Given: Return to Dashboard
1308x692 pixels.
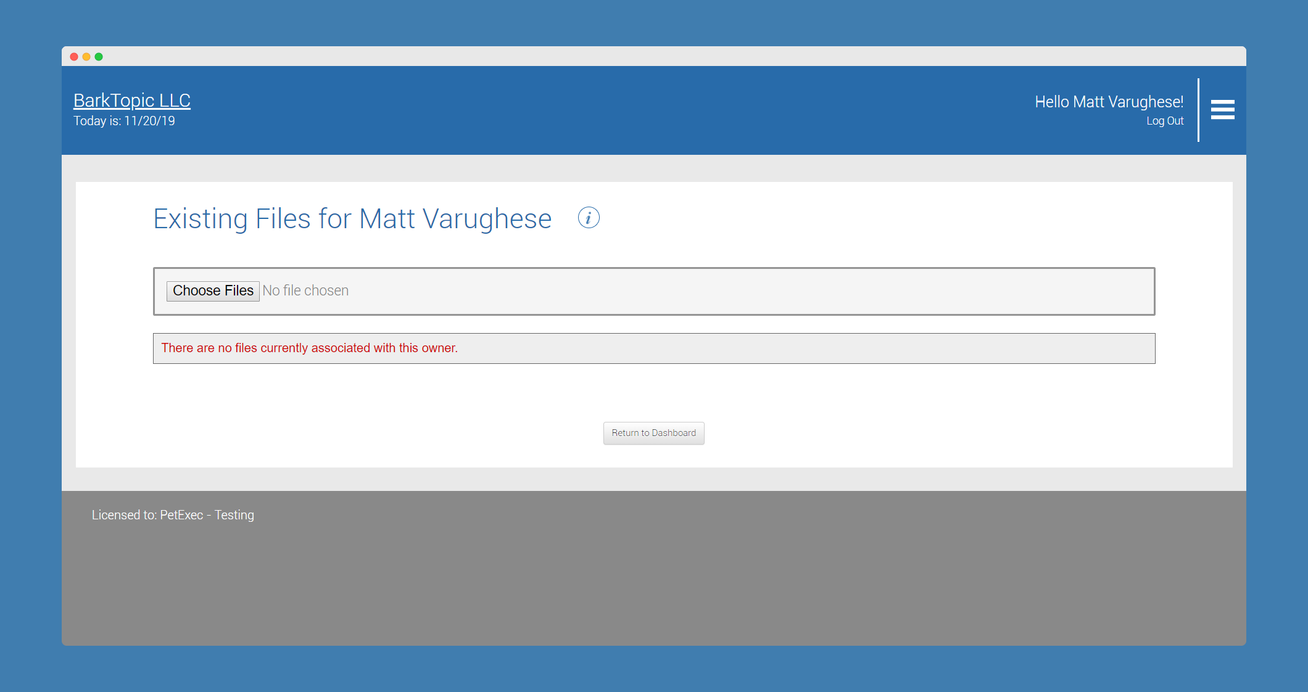Looking at the screenshot, I should pyautogui.click(x=653, y=433).
